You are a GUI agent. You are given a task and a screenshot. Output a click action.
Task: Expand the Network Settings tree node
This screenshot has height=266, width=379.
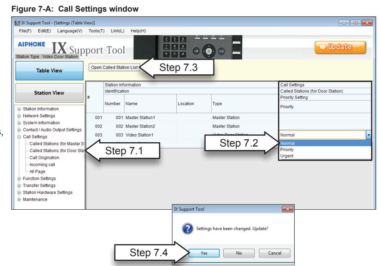(19, 116)
